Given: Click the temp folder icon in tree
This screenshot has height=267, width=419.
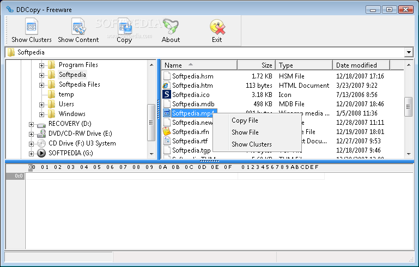Looking at the screenshot, I should pos(52,94).
